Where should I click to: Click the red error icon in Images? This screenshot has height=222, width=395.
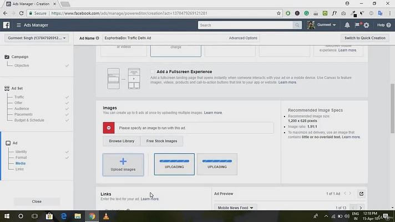pyautogui.click(x=109, y=128)
